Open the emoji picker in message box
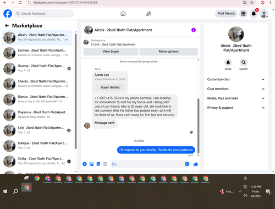Screen dimensions: 275x209 coord(187,164)
